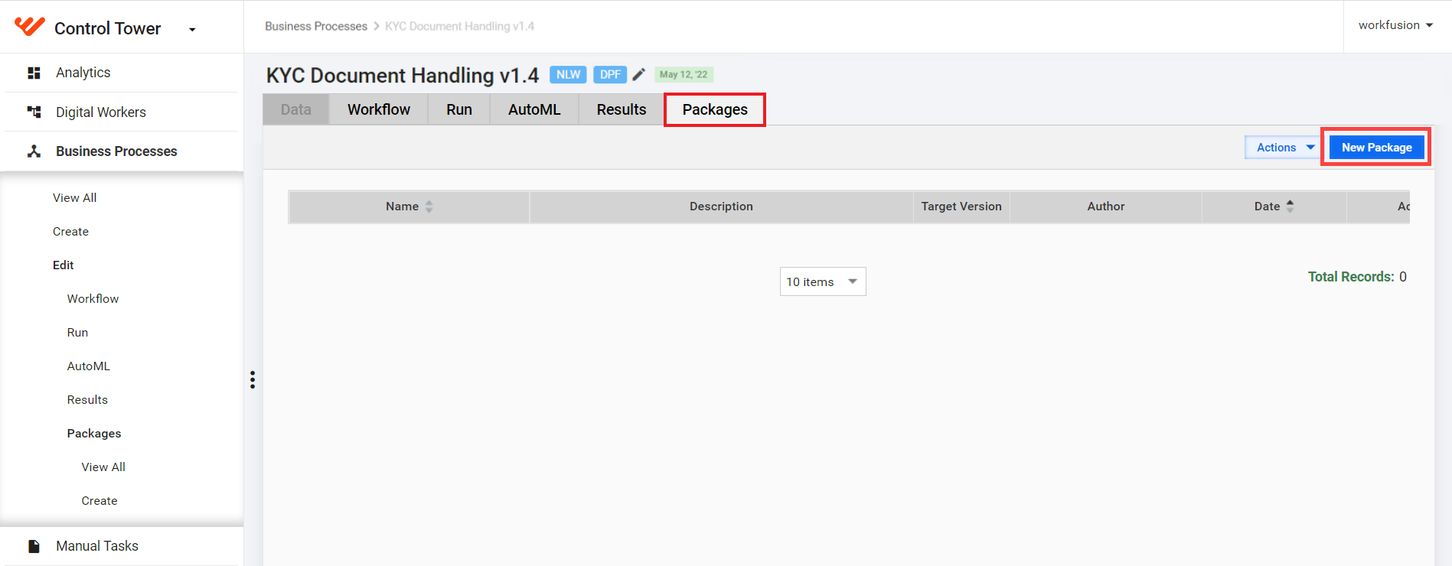Expand the Control Tower dropdown arrow
1452x566 pixels.
pyautogui.click(x=192, y=29)
